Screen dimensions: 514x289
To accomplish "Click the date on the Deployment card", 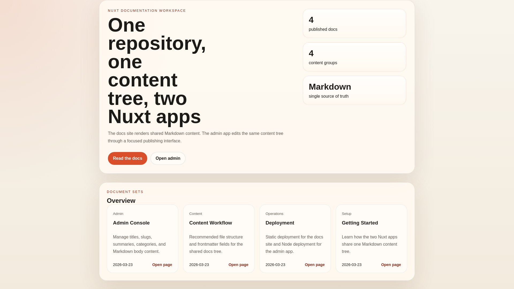I will 275,265.
